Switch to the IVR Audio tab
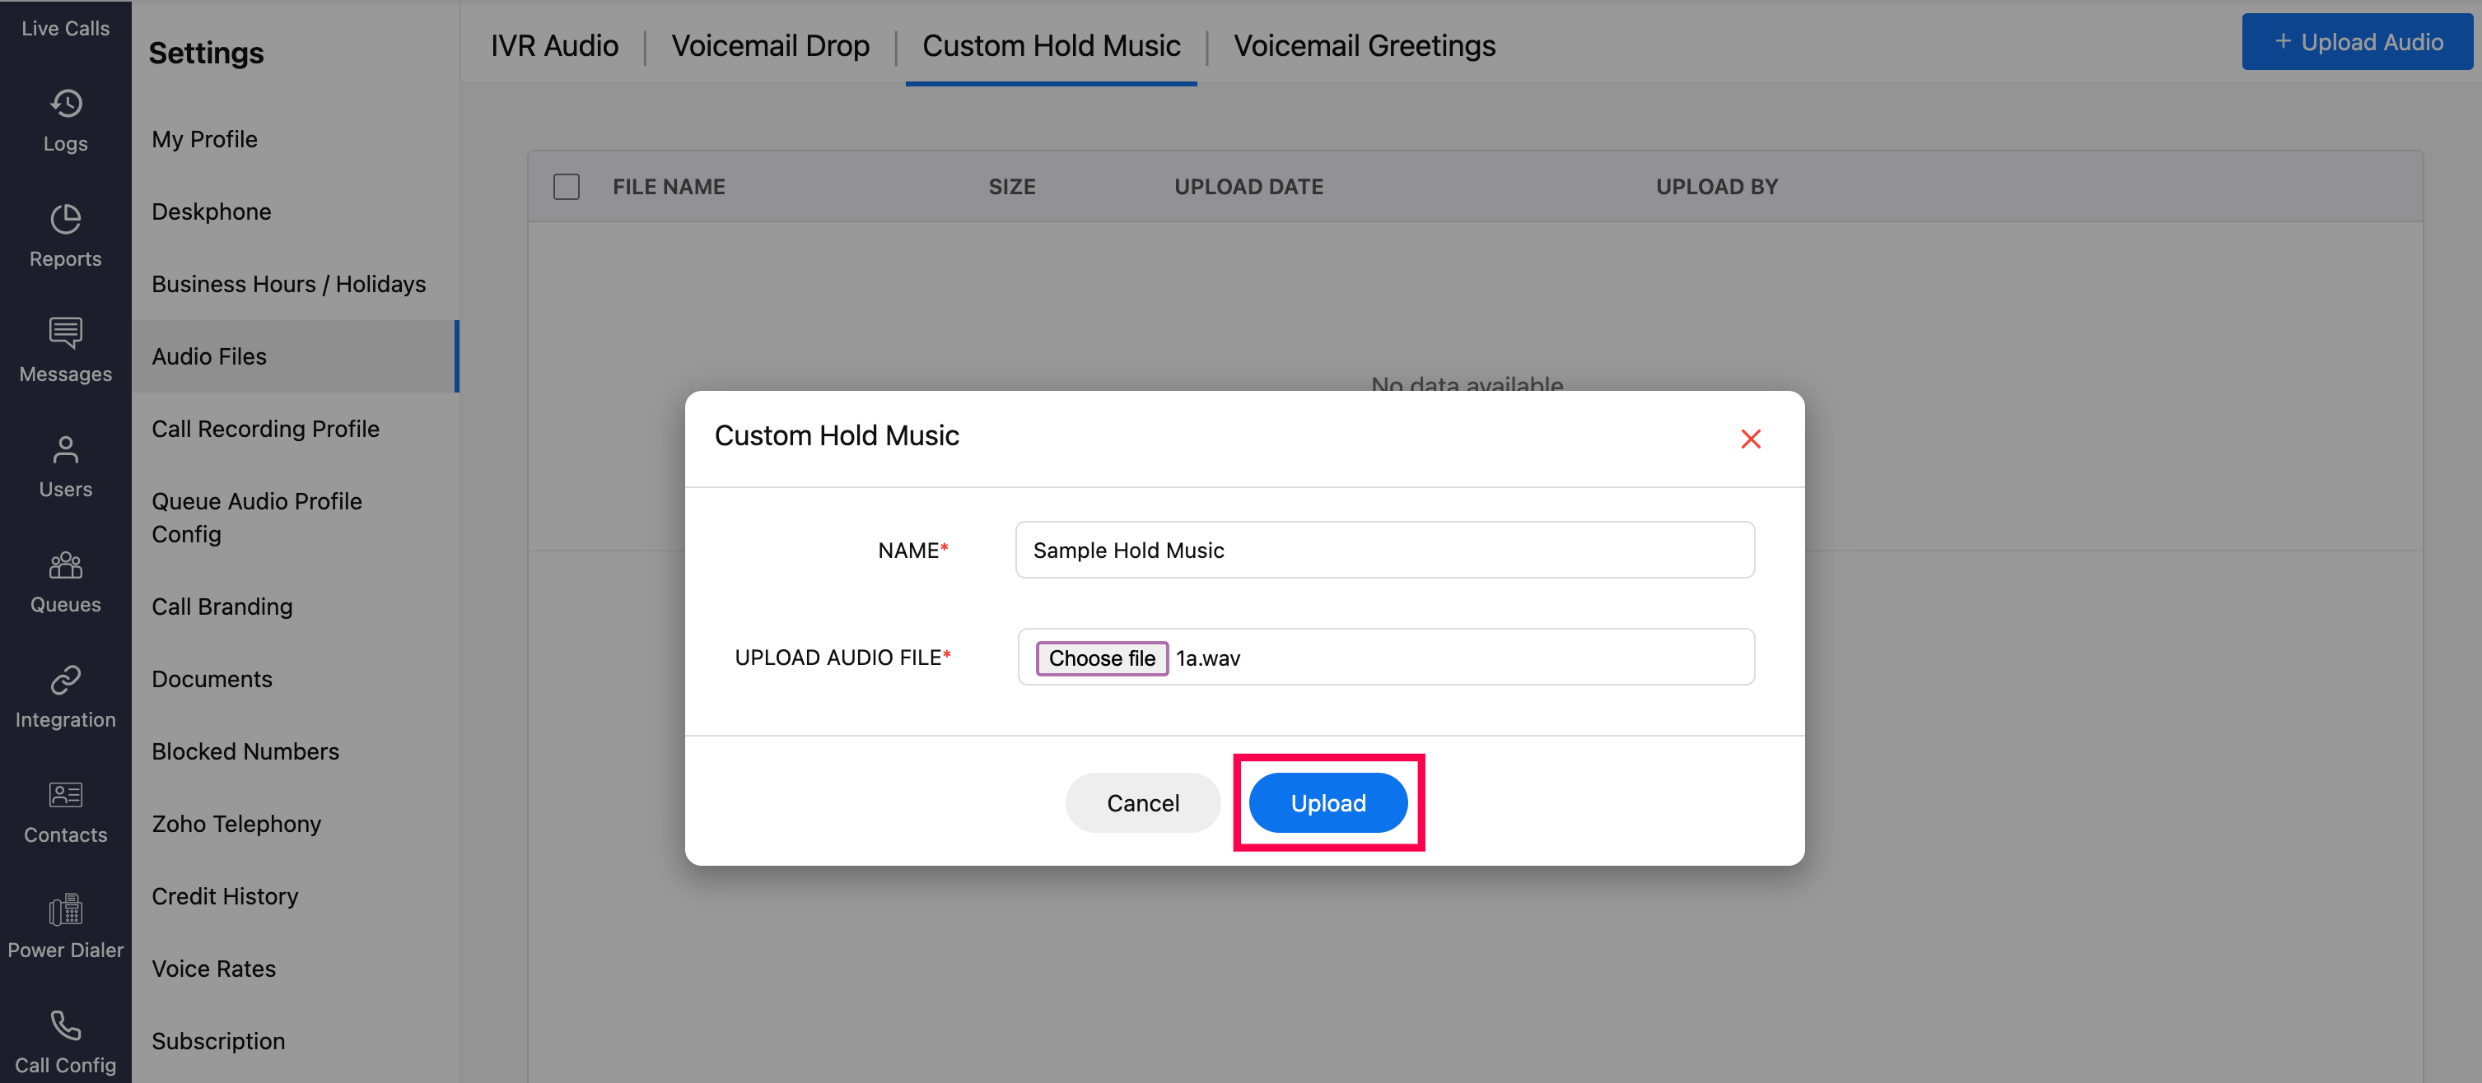The width and height of the screenshot is (2482, 1083). [554, 45]
